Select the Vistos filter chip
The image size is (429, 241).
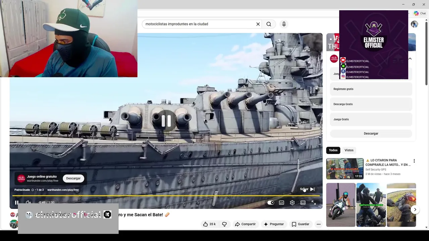pos(349,150)
